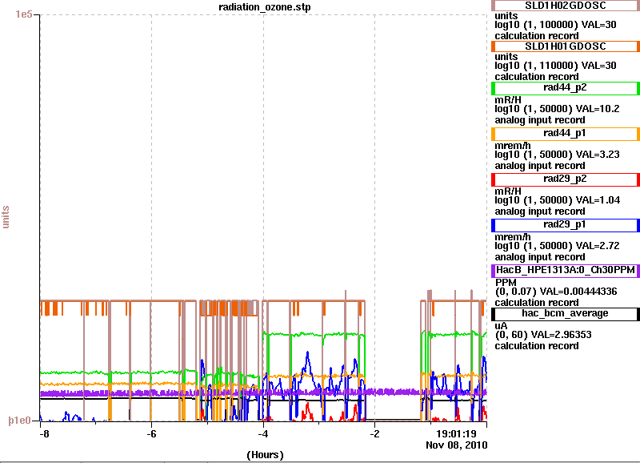Click the uA unit label
The width and height of the screenshot is (640, 463).
pos(502,326)
